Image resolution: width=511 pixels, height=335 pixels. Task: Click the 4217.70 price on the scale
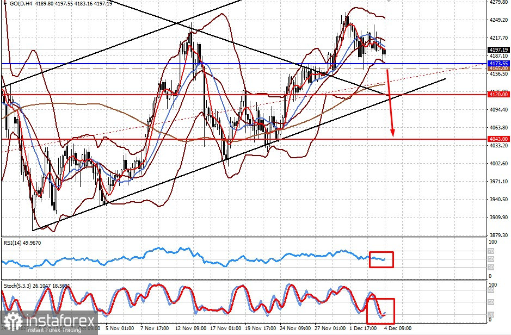[498, 38]
